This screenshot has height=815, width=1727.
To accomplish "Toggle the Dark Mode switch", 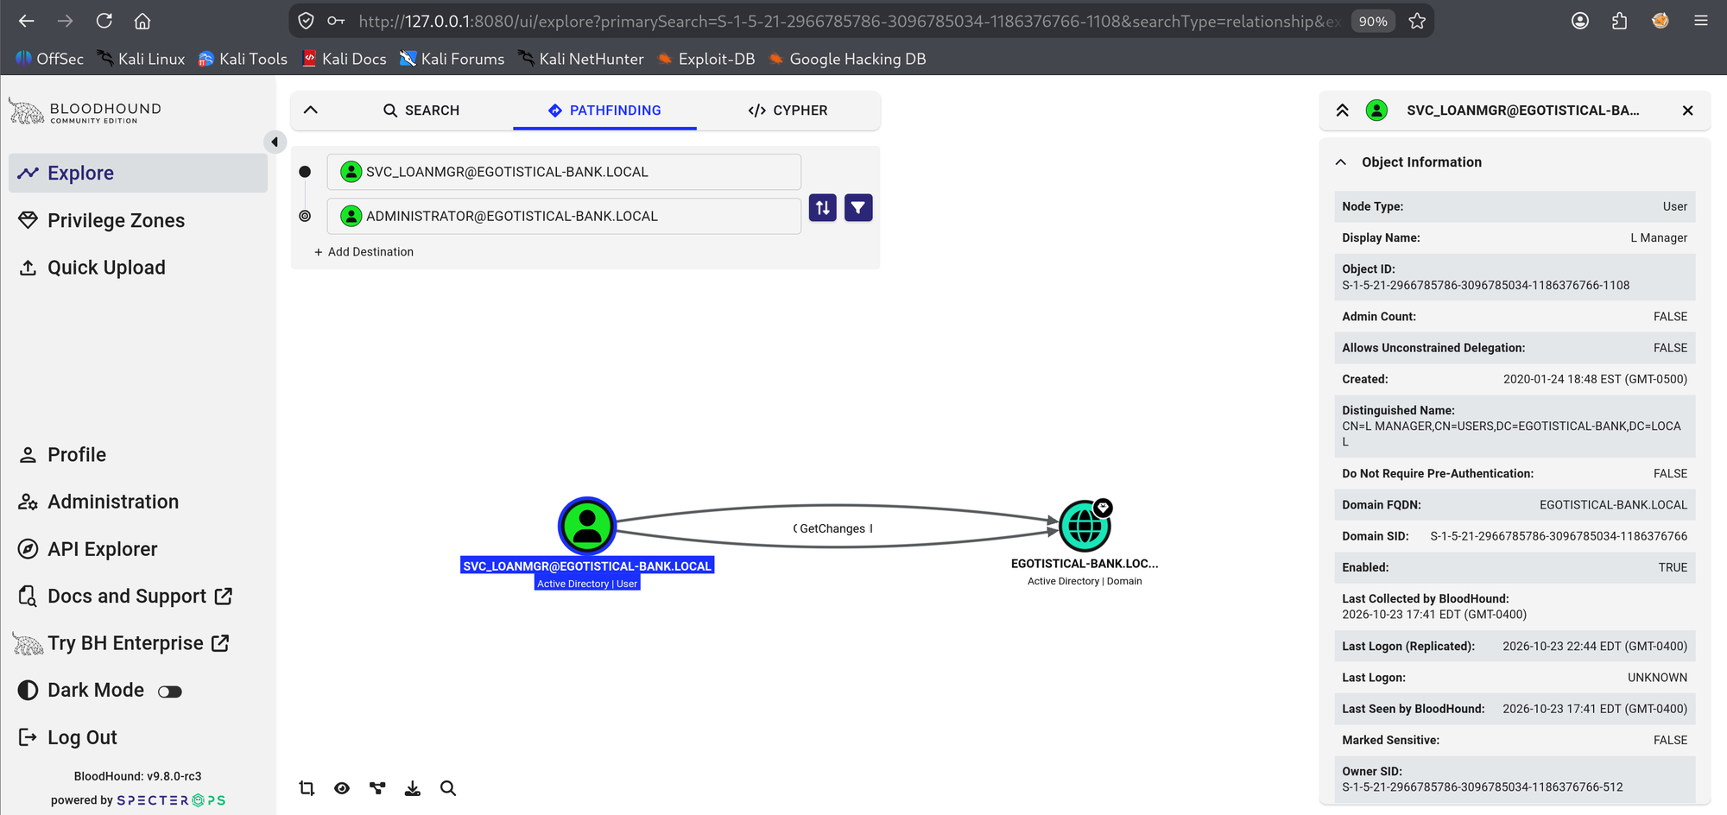I will coord(170,692).
